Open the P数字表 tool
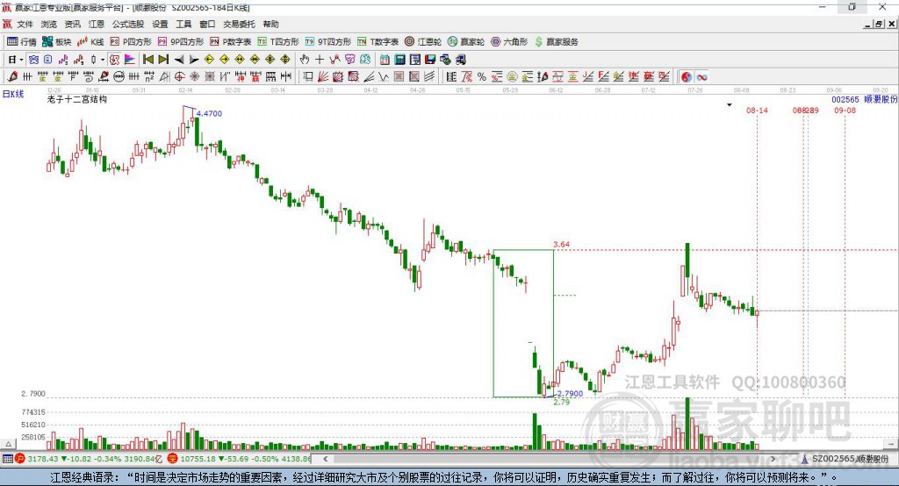The height and width of the screenshot is (486, 899). pos(231,42)
